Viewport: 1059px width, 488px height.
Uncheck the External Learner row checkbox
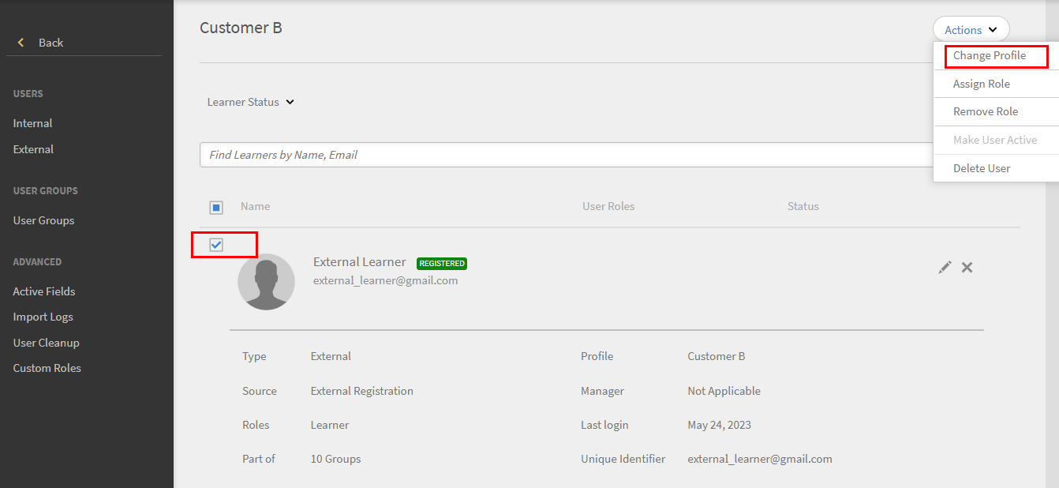[216, 245]
